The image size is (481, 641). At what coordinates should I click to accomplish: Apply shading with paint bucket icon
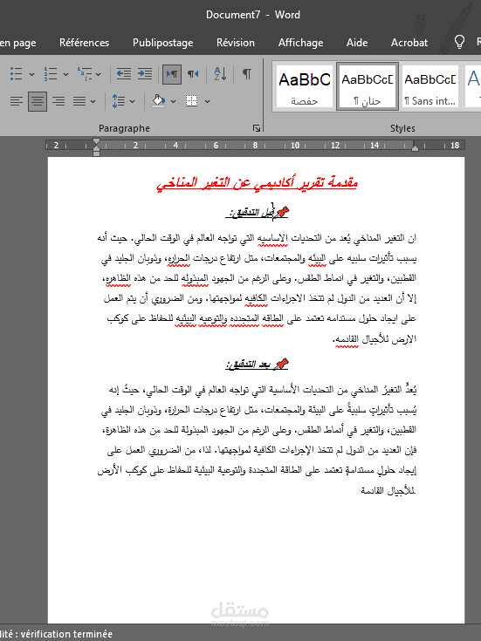pyautogui.click(x=158, y=101)
